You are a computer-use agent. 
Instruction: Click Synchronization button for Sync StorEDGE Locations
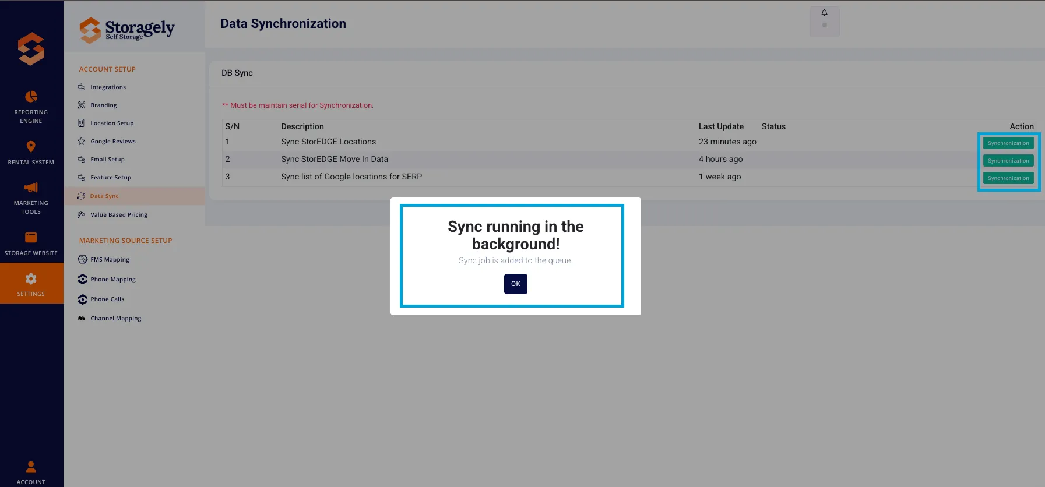[x=1008, y=143]
